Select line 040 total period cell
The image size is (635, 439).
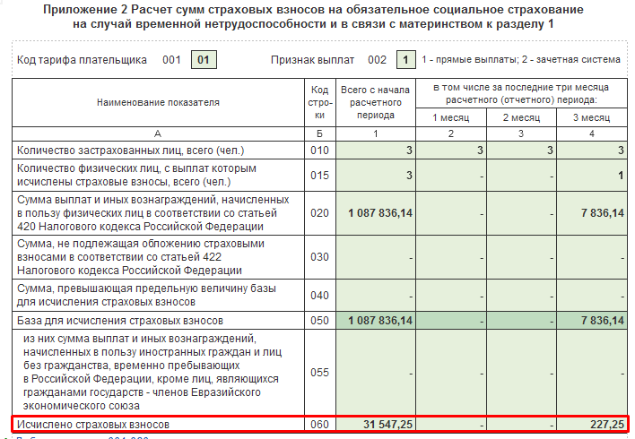point(376,296)
